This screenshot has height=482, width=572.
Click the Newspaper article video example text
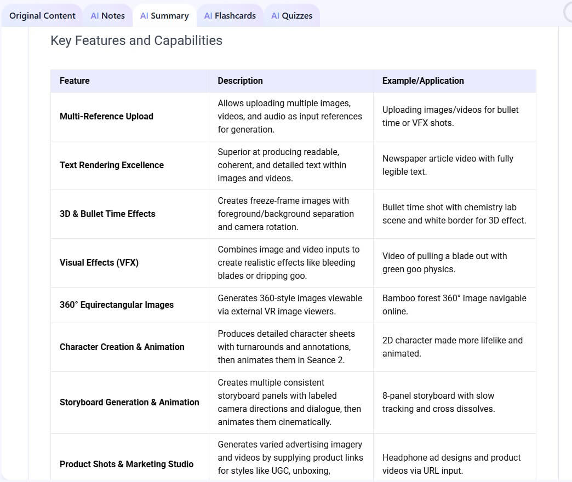point(448,165)
